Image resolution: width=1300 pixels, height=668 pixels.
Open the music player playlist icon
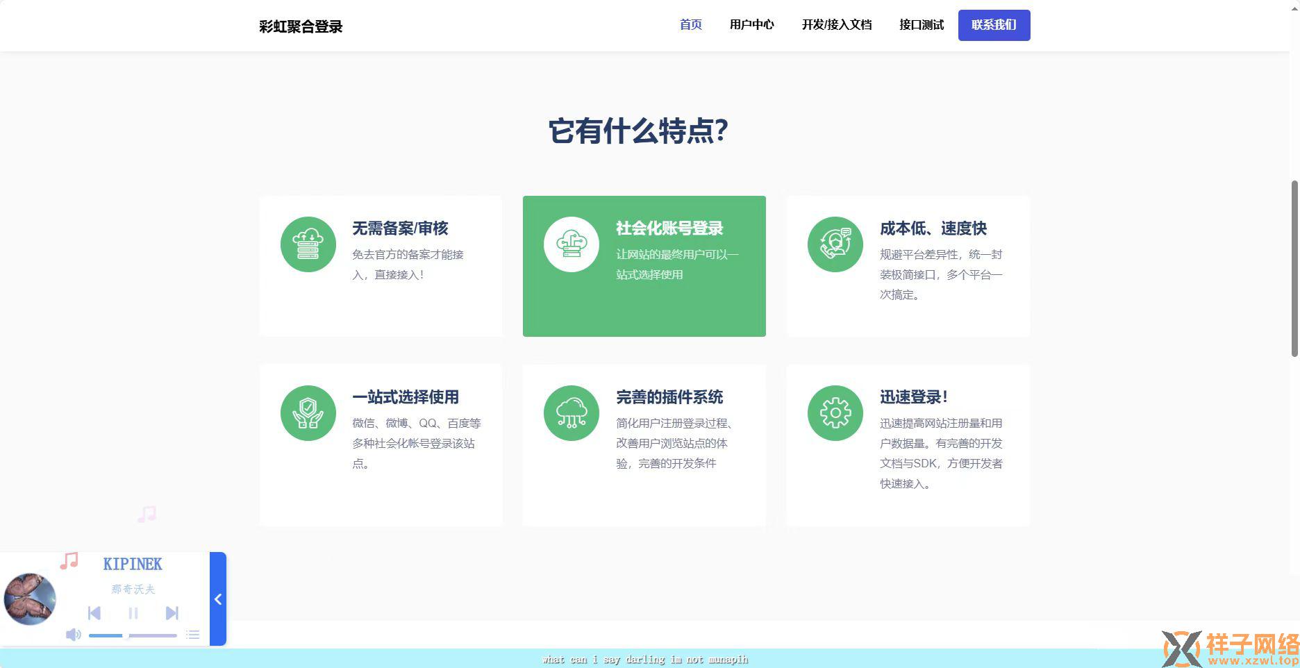tap(193, 635)
